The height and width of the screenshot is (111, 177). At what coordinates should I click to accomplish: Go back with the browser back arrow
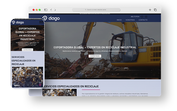[x=51, y=10]
